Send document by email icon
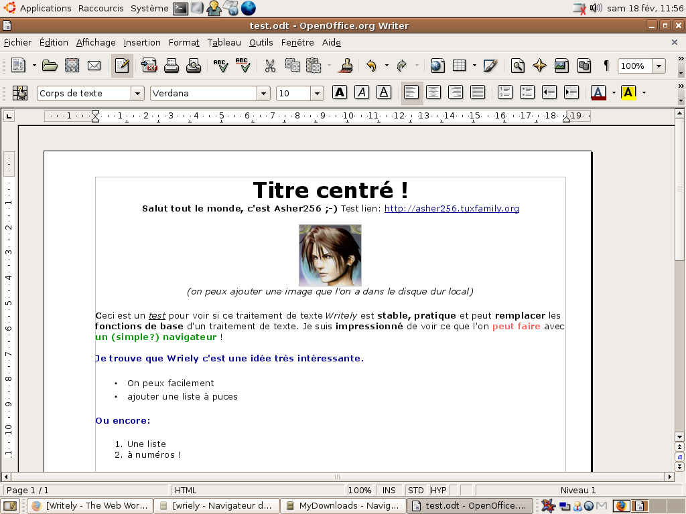 click(x=94, y=66)
